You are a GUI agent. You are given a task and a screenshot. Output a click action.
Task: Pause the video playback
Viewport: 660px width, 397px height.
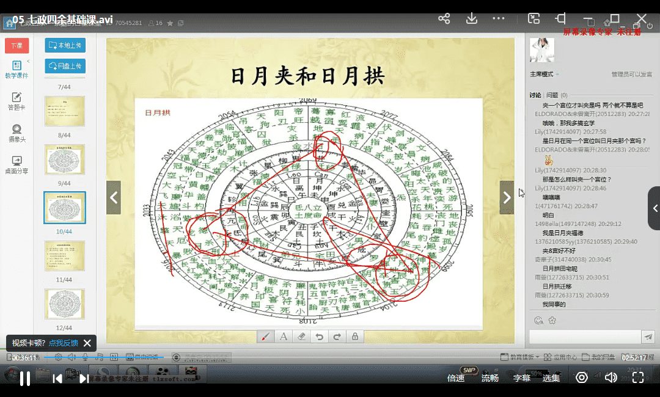coord(25,378)
